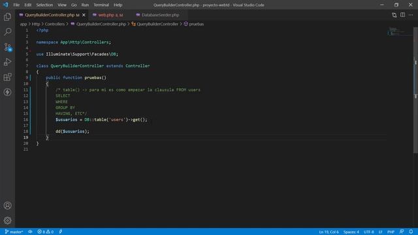Change indentation via Spaces: 4
The image size is (418, 235).
click(x=351, y=232)
